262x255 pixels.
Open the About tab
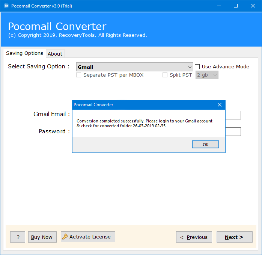click(55, 54)
